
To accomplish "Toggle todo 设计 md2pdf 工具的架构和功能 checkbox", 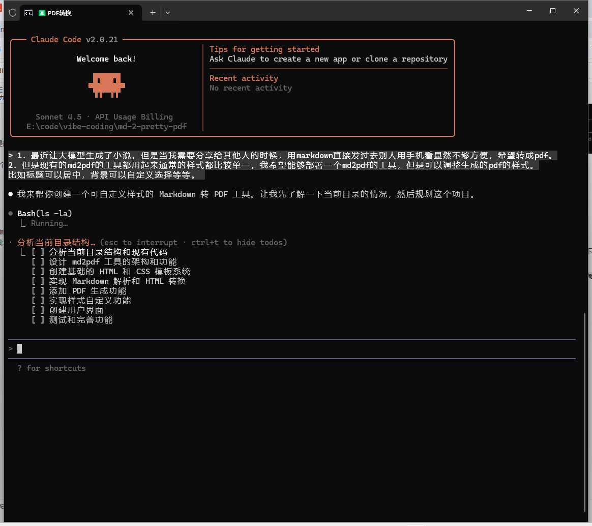I will pyautogui.click(x=38, y=261).
